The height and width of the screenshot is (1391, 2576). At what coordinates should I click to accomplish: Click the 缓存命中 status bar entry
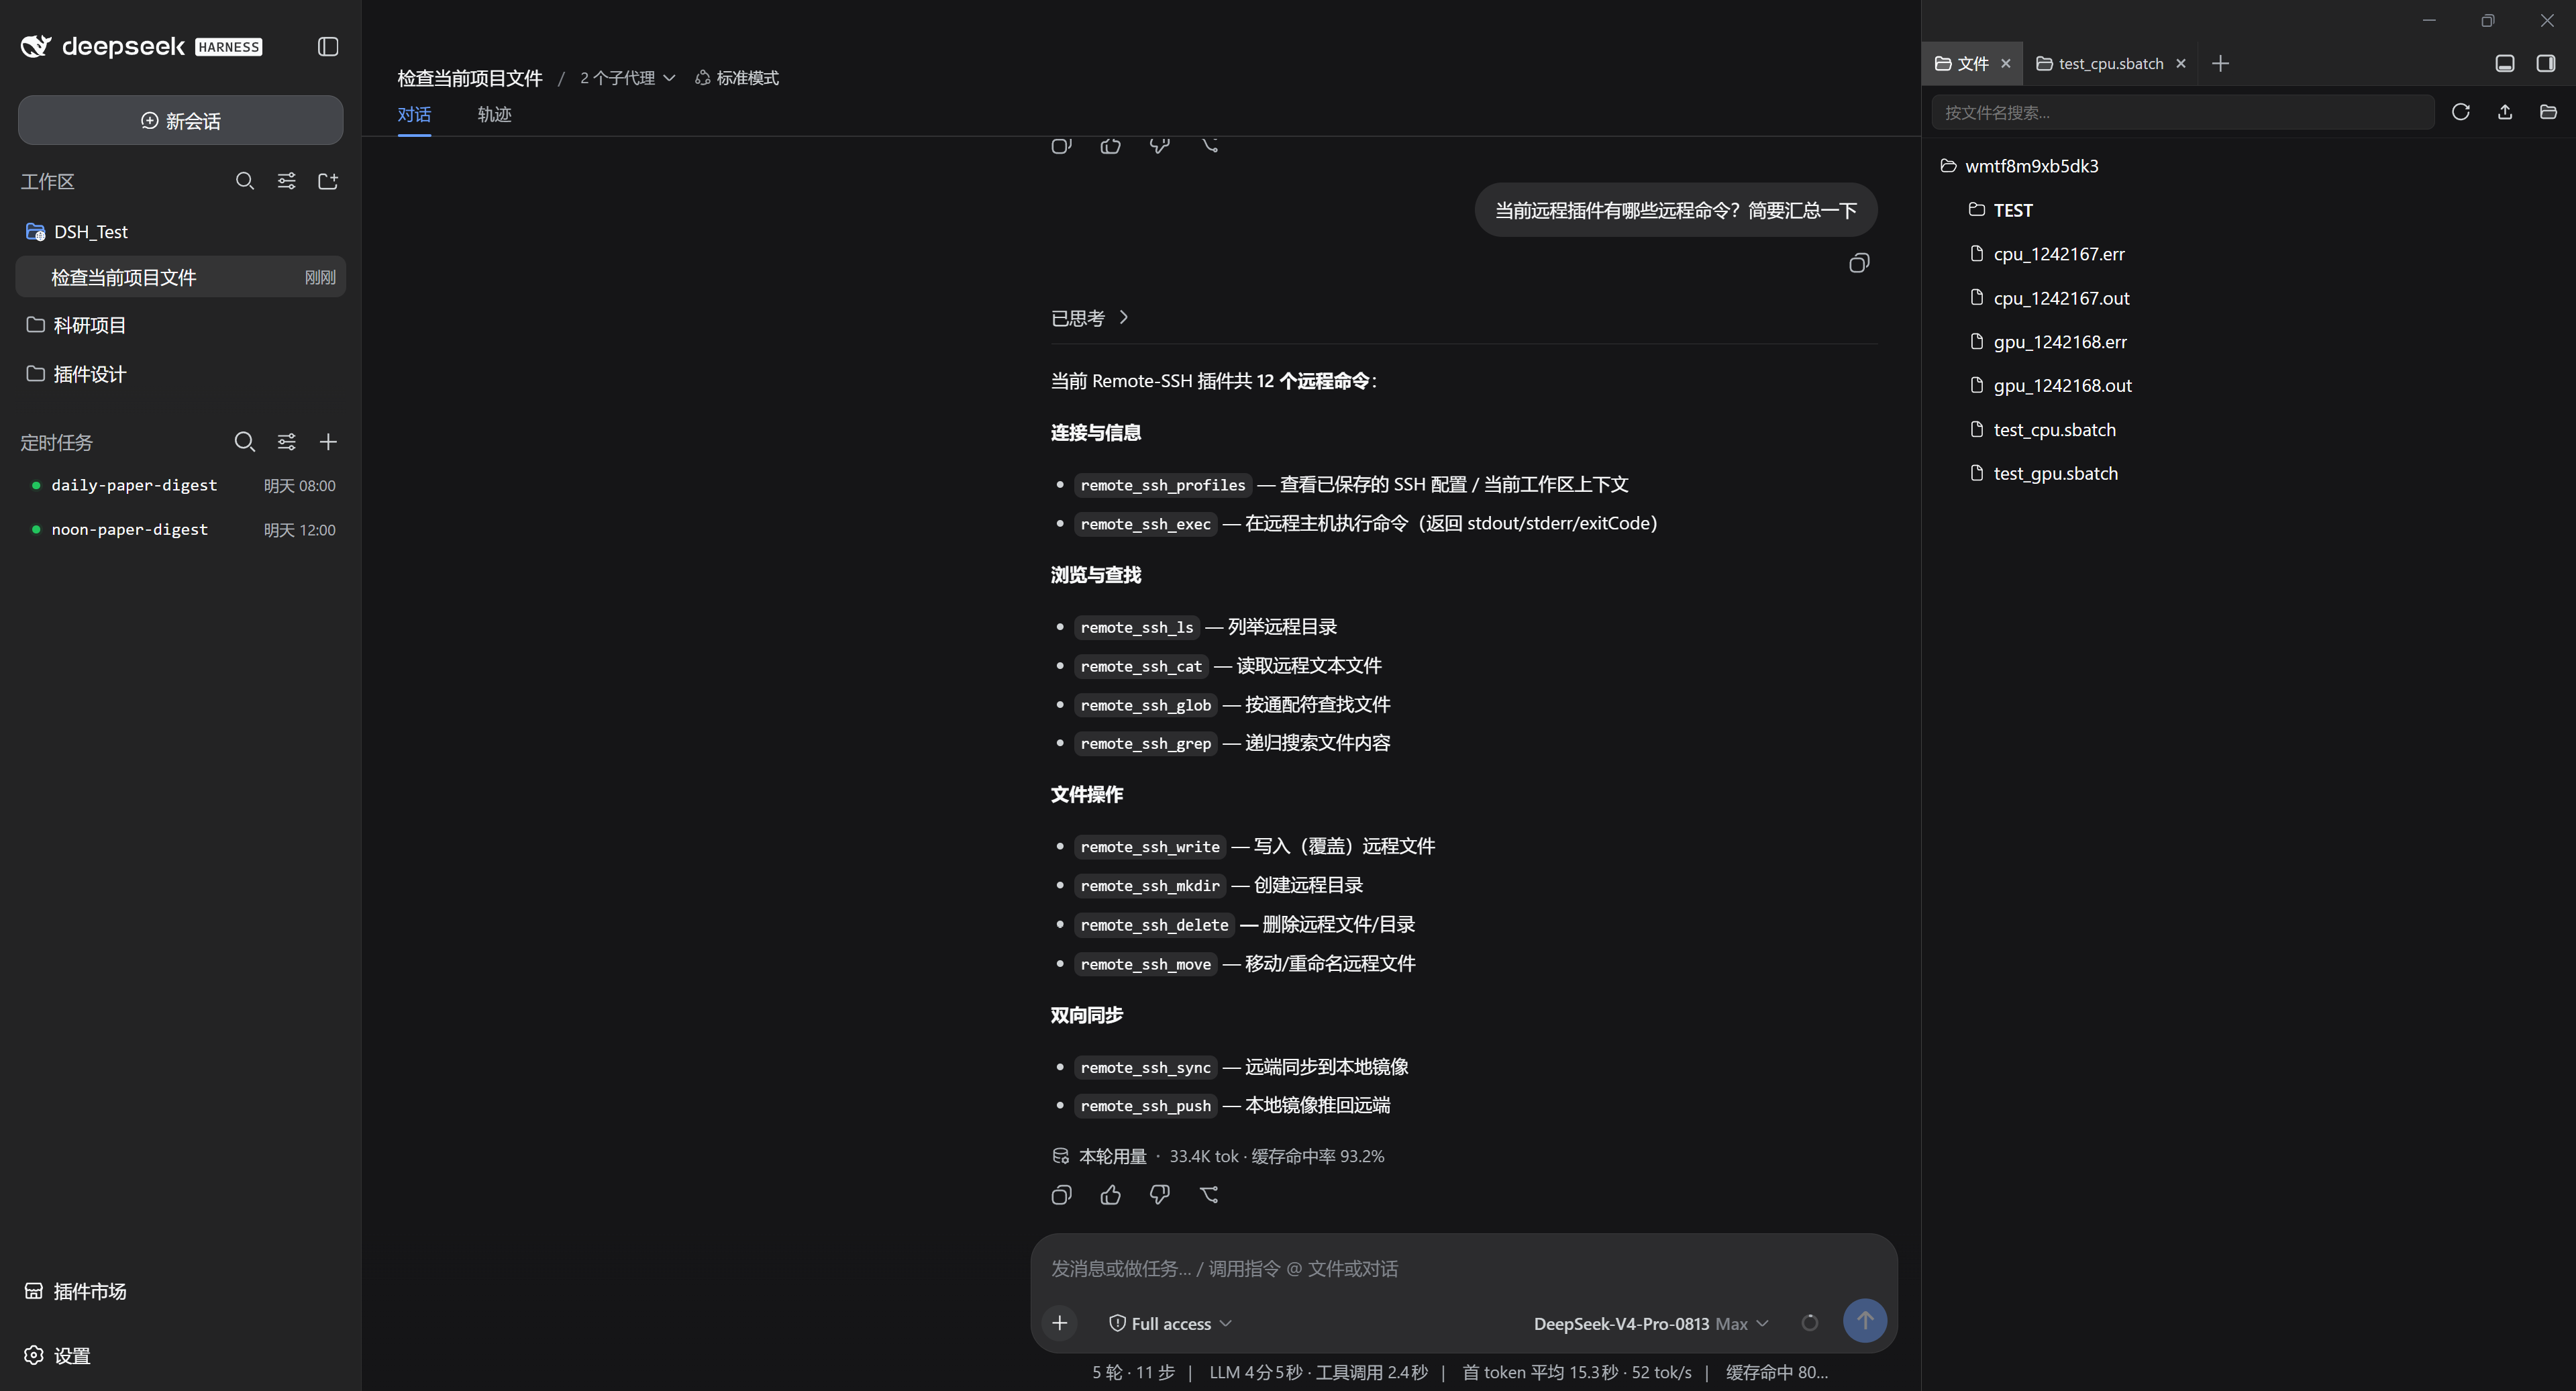(x=1777, y=1372)
